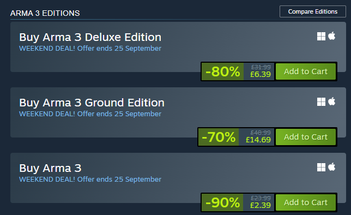The width and height of the screenshot is (351, 215).
Task: Click Apple icon on Buy Arma 3 row
Action: pos(332,167)
